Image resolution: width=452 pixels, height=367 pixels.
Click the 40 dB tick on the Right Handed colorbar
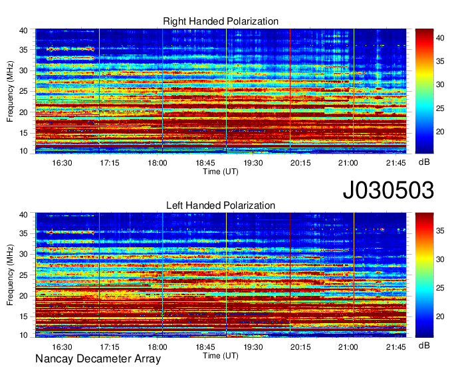(x=440, y=38)
